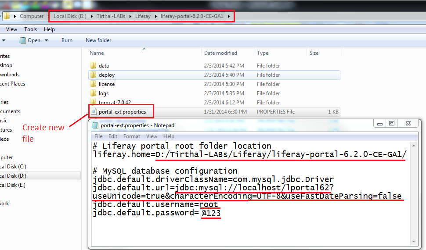Expand the breadcrumb arrow after Local Disk (D:)

pos(91,16)
